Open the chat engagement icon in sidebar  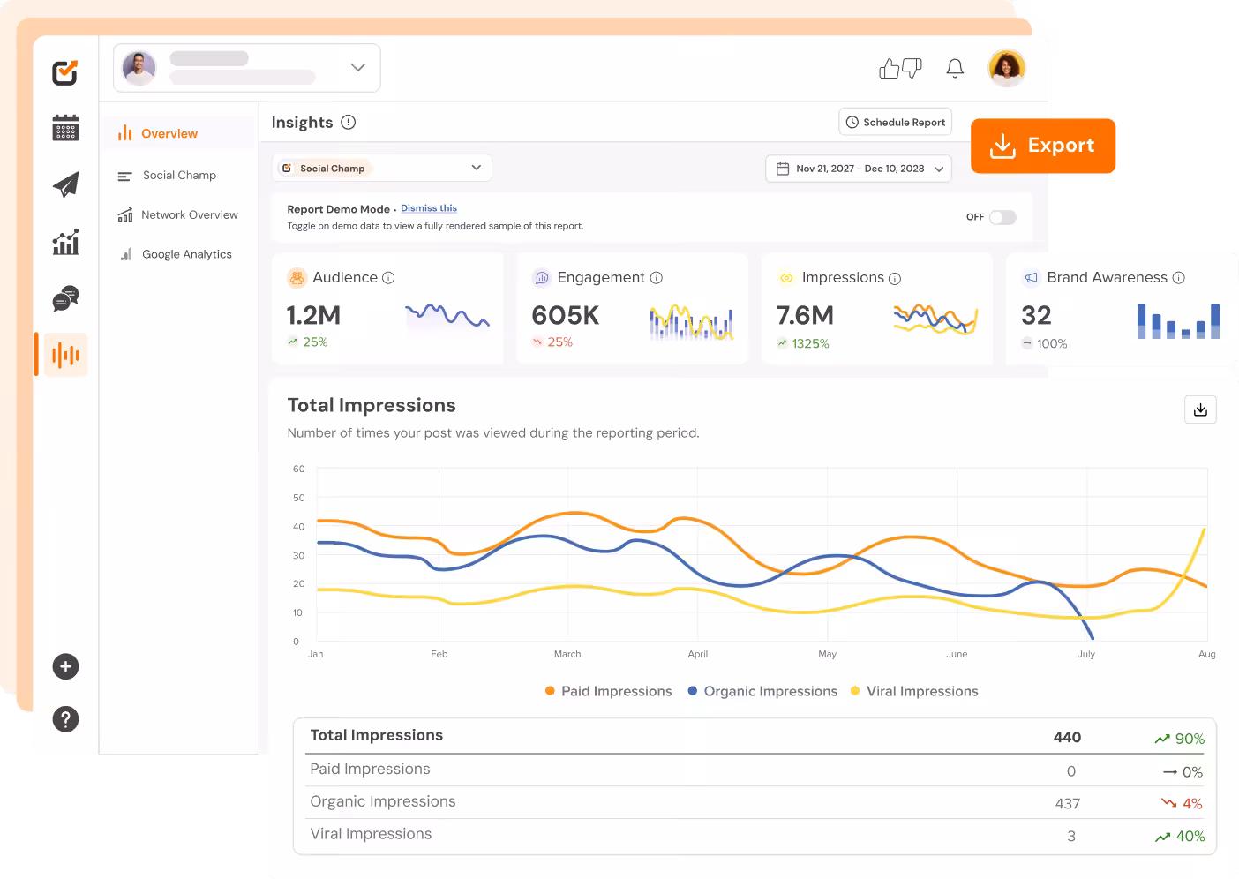click(64, 298)
